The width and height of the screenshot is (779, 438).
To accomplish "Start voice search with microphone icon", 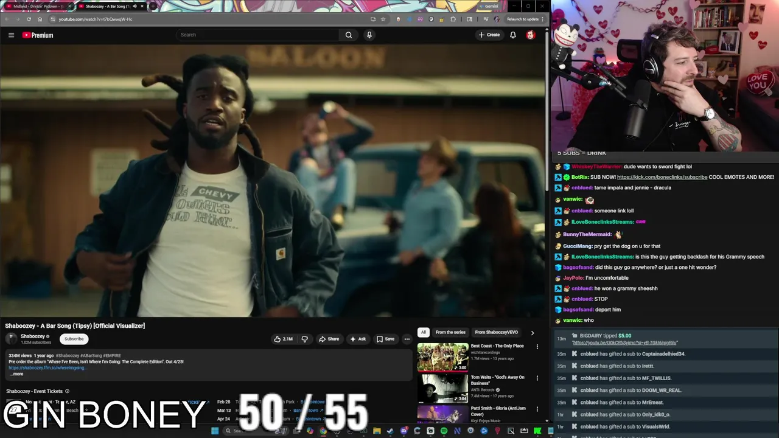I will click(x=369, y=35).
